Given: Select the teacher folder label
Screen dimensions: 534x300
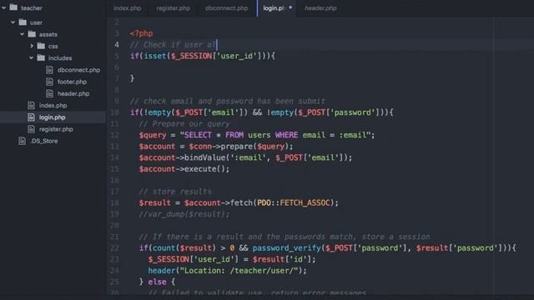Looking at the screenshot, I should (32, 7).
